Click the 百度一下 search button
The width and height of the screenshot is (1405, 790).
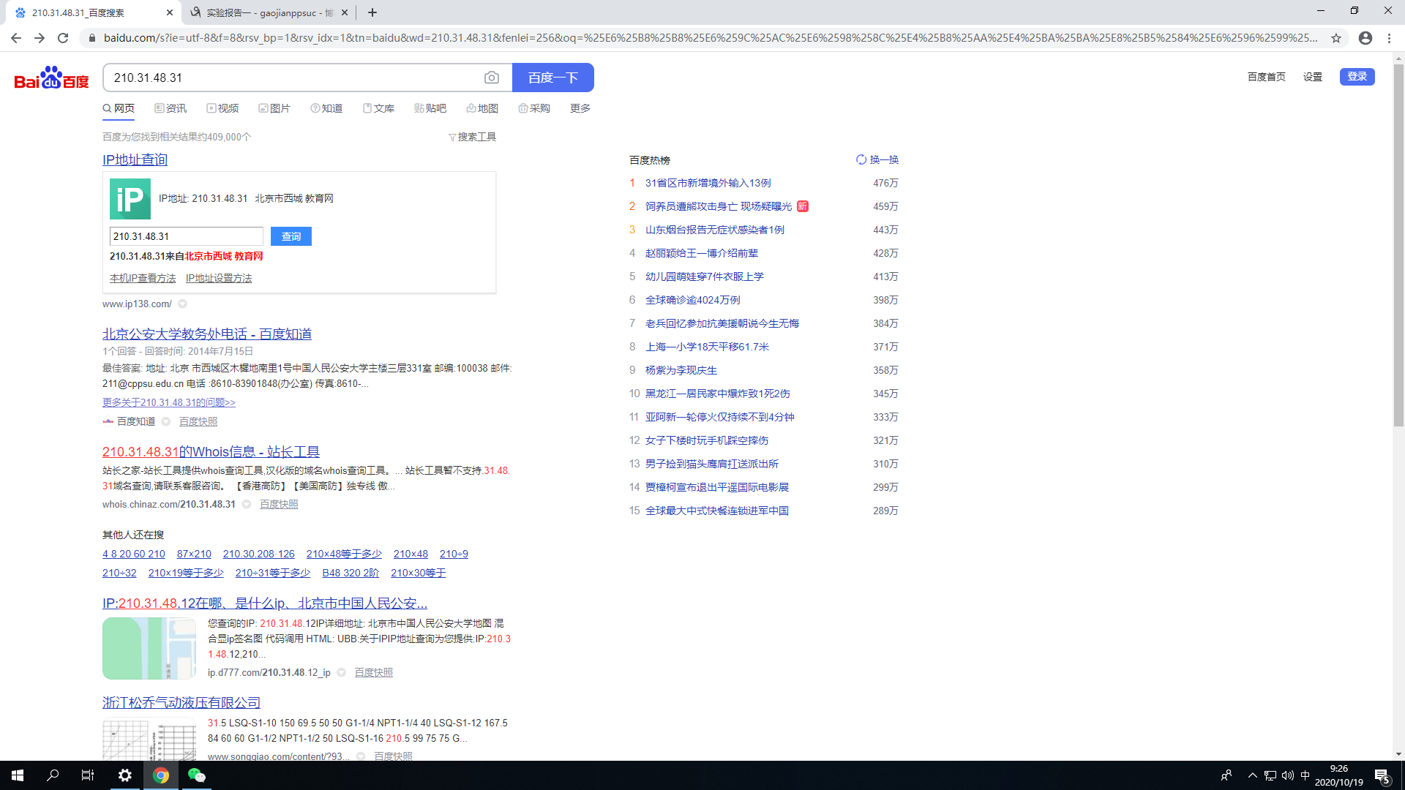552,78
